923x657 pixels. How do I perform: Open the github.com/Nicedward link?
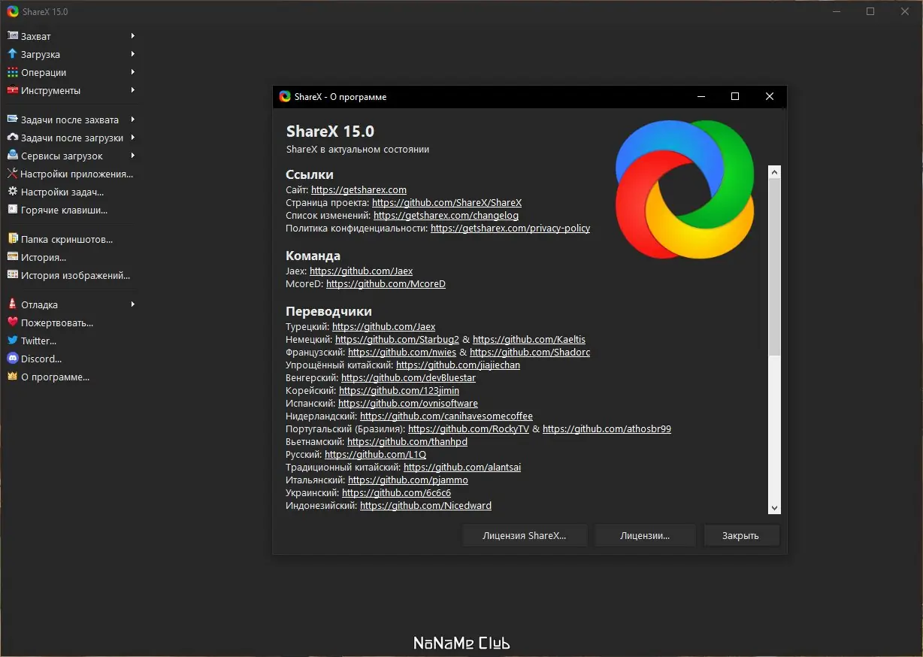point(425,506)
